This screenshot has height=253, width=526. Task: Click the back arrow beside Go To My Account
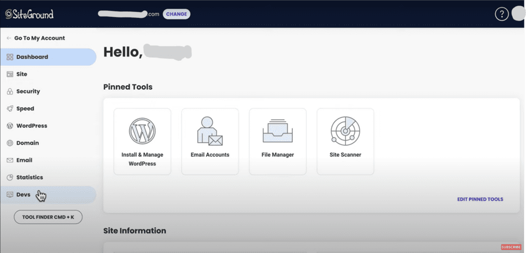tap(9, 38)
